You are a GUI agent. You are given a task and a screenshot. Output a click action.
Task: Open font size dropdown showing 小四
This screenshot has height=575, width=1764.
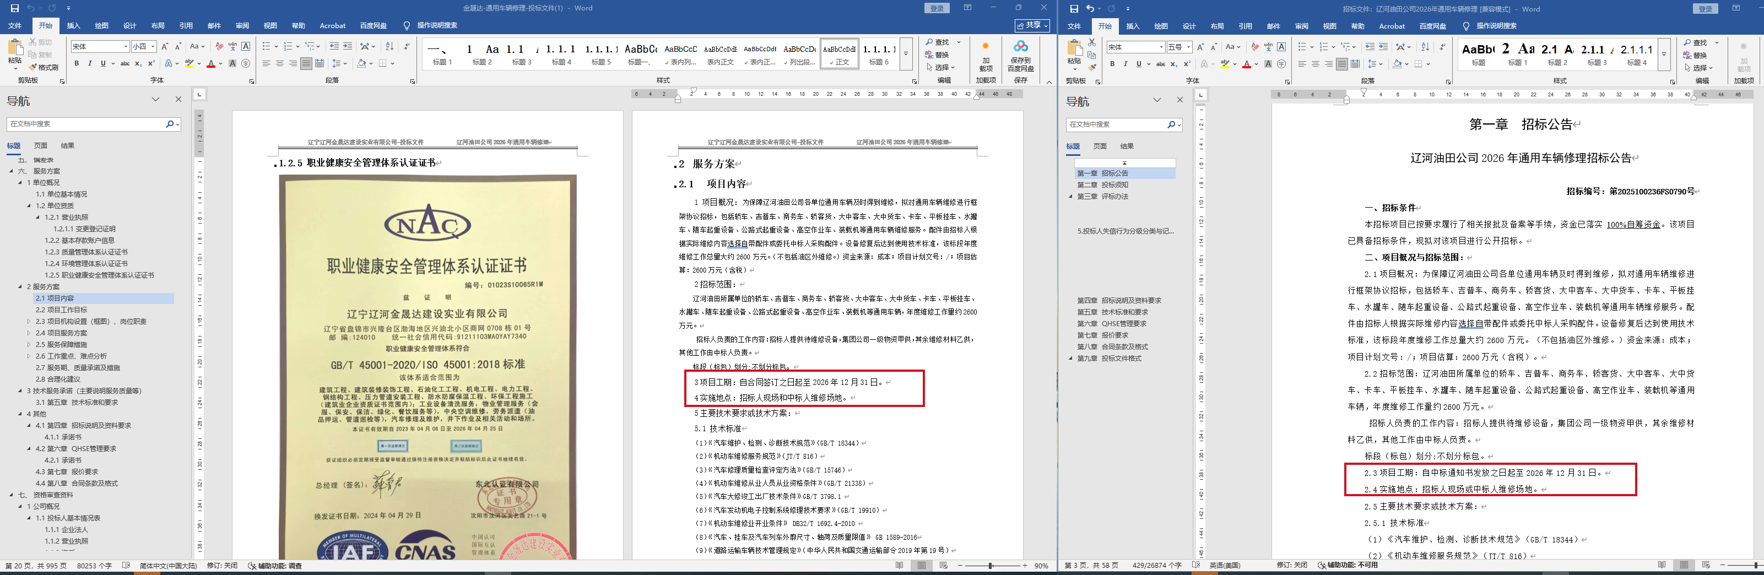[153, 47]
